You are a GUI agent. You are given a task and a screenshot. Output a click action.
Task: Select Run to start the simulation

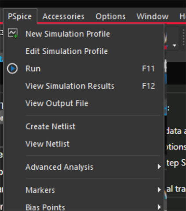(84, 69)
